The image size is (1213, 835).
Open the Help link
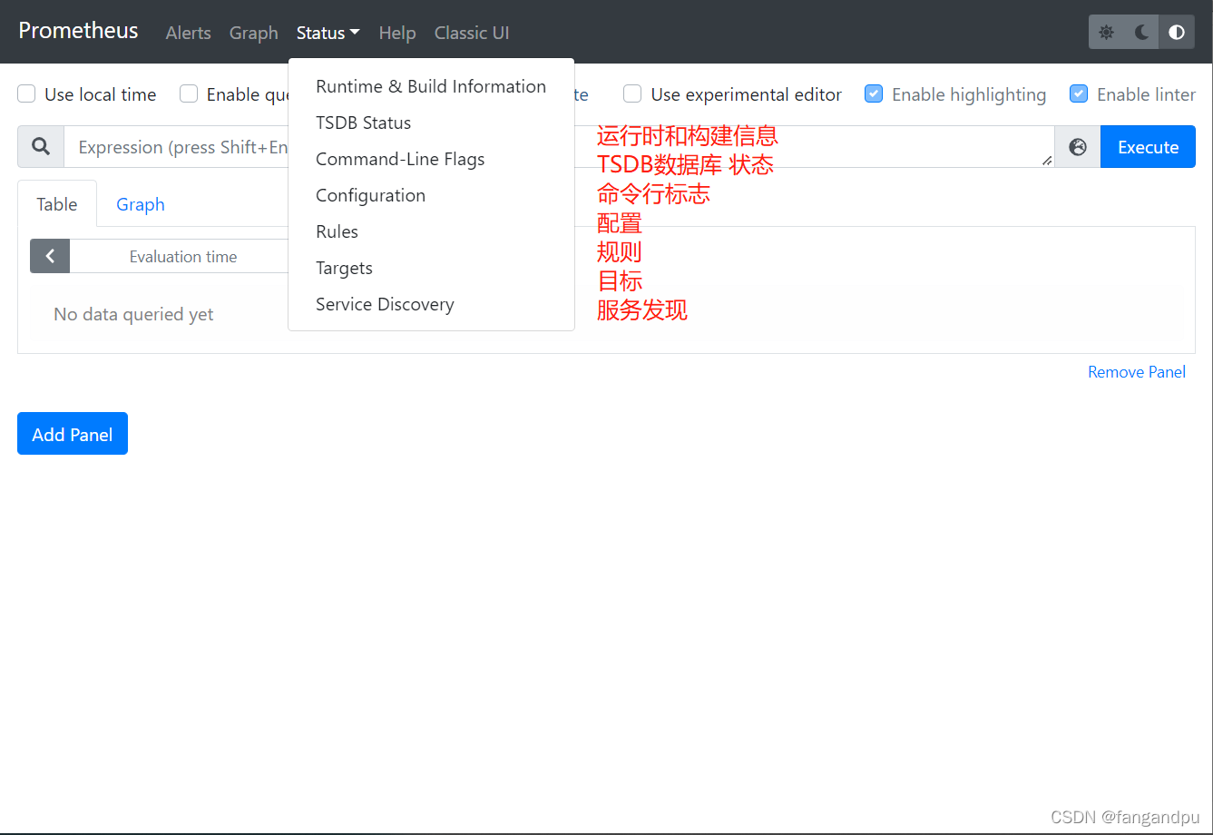click(397, 33)
